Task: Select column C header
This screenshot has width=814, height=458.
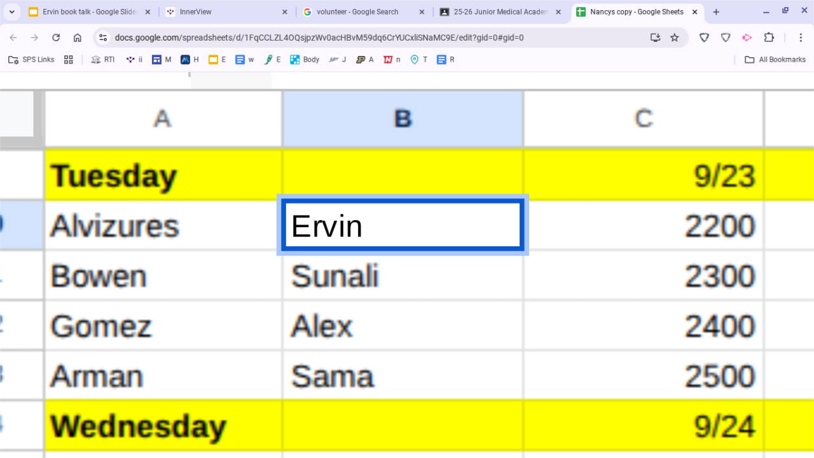Action: pyautogui.click(x=644, y=119)
